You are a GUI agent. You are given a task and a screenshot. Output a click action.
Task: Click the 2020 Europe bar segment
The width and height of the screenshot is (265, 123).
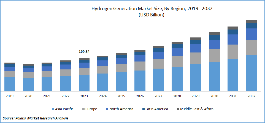[28, 75]
